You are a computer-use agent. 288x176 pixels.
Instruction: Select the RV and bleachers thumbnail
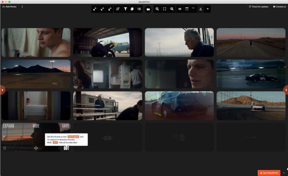[x=108, y=106]
